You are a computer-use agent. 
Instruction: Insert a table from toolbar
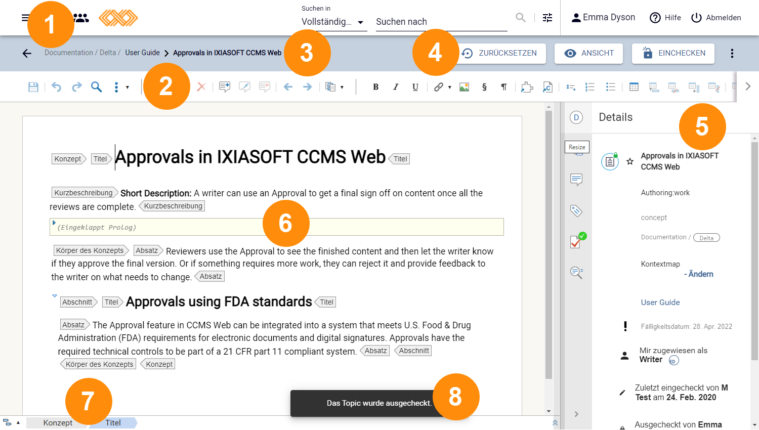coord(634,87)
